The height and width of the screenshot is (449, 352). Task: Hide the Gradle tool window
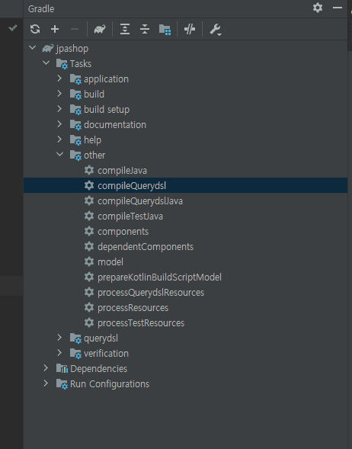click(338, 8)
